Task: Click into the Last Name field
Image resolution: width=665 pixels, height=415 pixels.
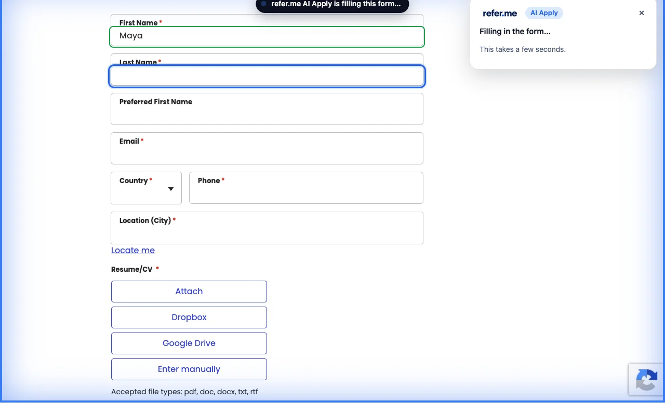Action: click(x=267, y=76)
